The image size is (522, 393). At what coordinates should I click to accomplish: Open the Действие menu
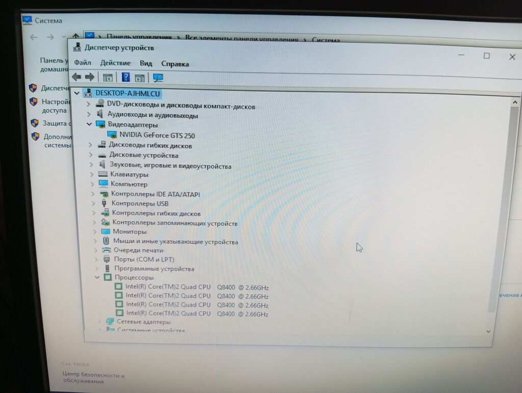coord(115,63)
